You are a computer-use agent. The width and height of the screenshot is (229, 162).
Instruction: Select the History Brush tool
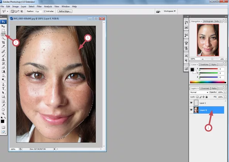coord(3,64)
